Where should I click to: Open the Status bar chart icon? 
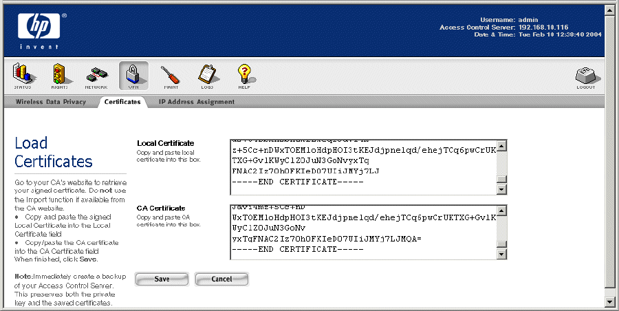click(x=23, y=75)
